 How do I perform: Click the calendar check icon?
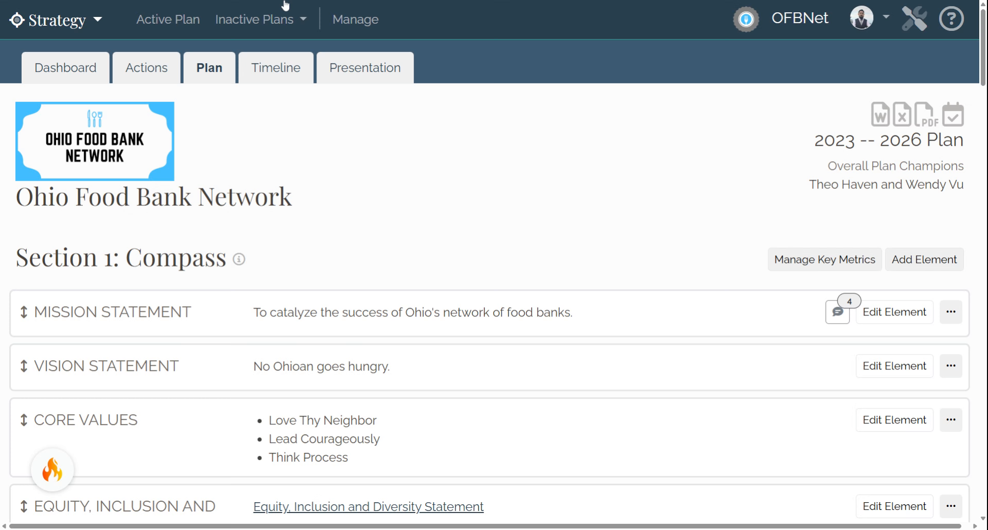952,114
